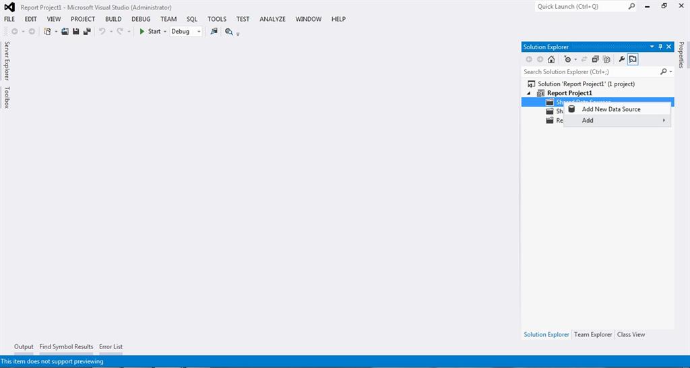Image resolution: width=690 pixels, height=368 pixels.
Task: Open the TEAM menu
Action: pyautogui.click(x=168, y=20)
